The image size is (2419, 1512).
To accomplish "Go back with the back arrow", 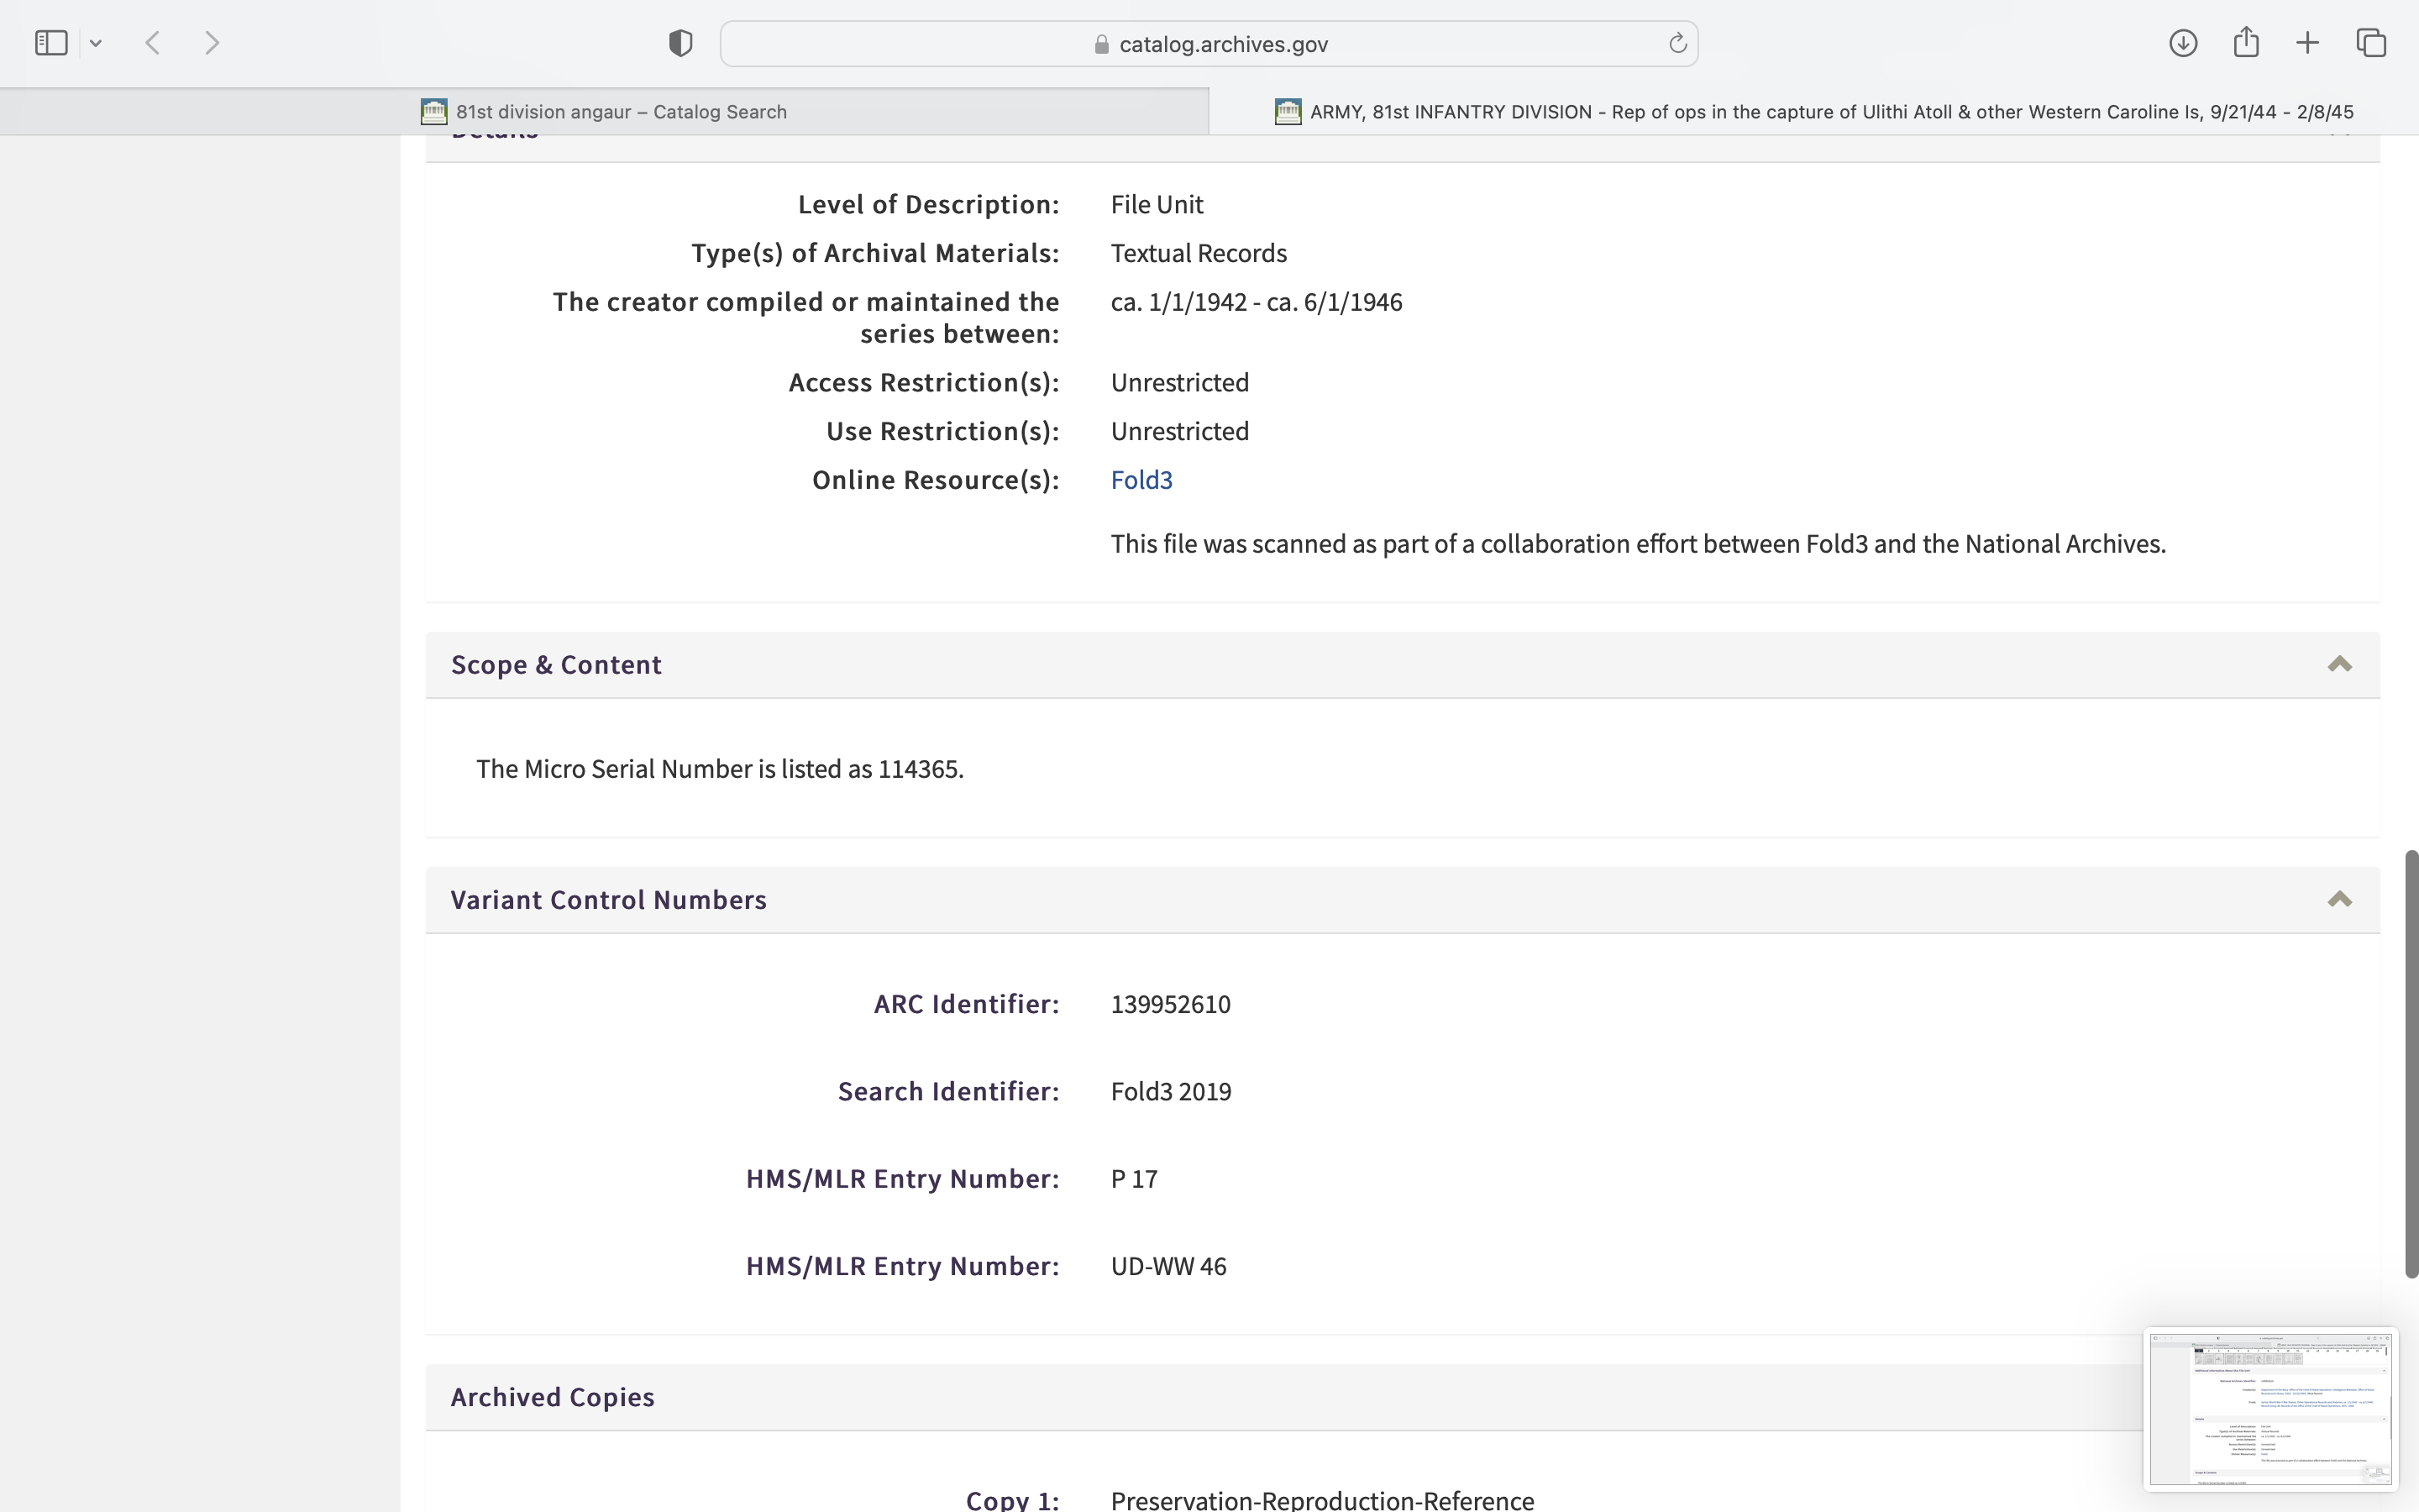I will [153, 43].
